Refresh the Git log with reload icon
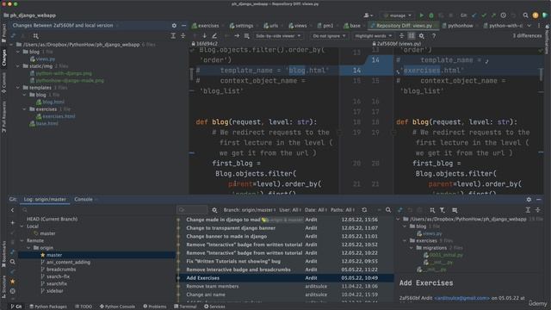The width and height of the screenshot is (551, 310). (364, 210)
